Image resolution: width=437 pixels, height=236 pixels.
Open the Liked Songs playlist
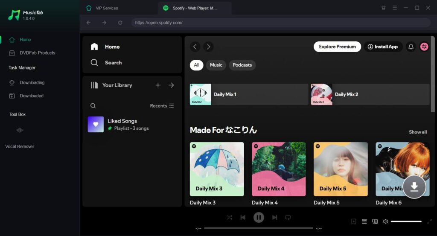coord(132,124)
